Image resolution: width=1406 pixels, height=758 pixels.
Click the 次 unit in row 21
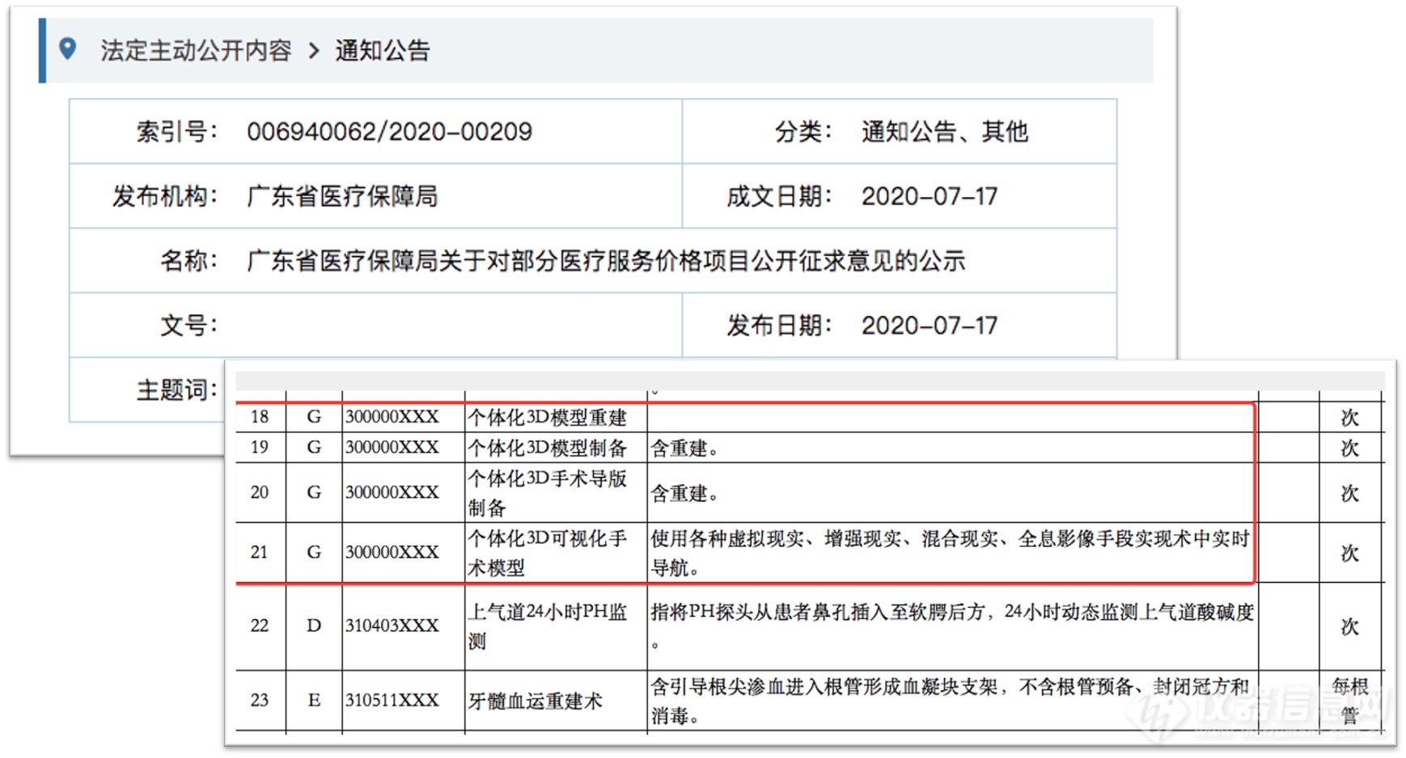(1349, 553)
